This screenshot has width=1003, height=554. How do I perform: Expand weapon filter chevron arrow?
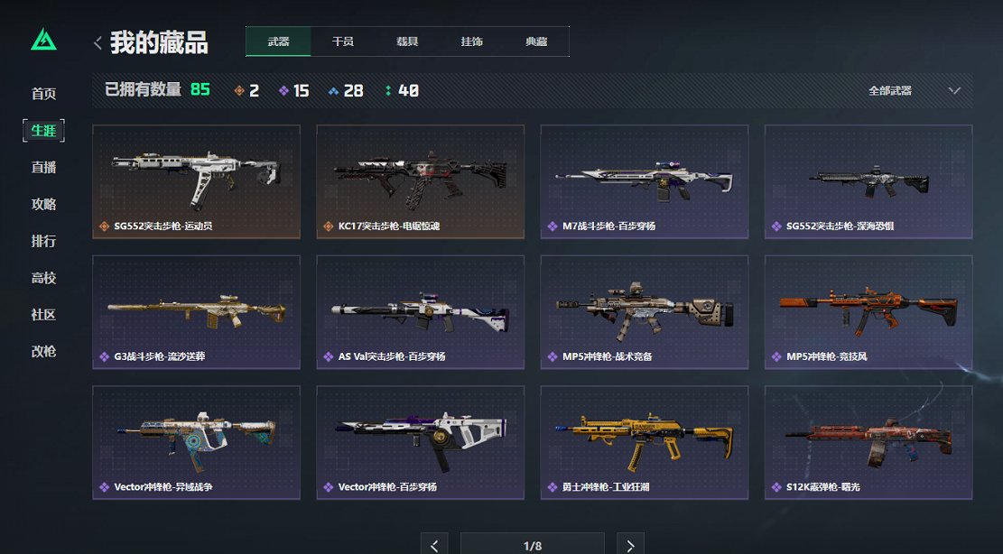point(954,91)
